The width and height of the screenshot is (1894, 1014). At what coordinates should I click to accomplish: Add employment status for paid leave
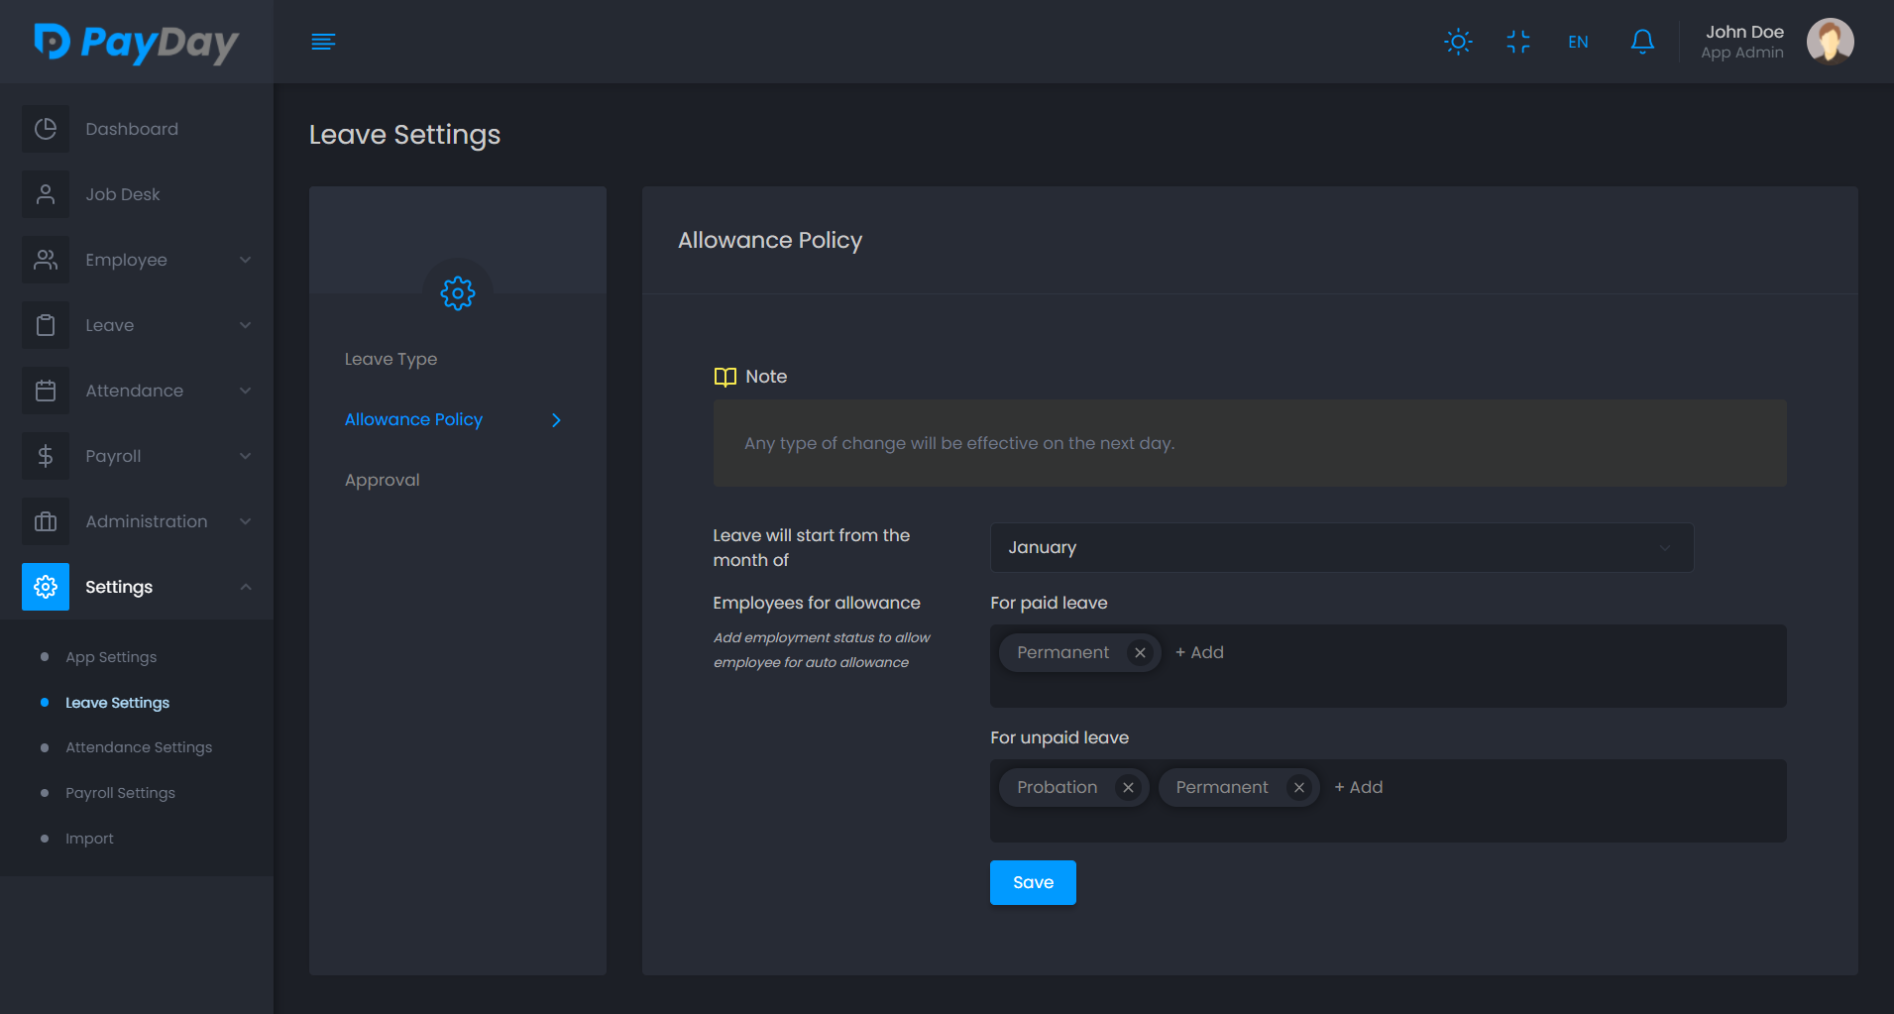1199,652
